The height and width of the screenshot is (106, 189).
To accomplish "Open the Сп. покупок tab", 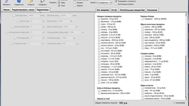I will (x=103, y=10).
